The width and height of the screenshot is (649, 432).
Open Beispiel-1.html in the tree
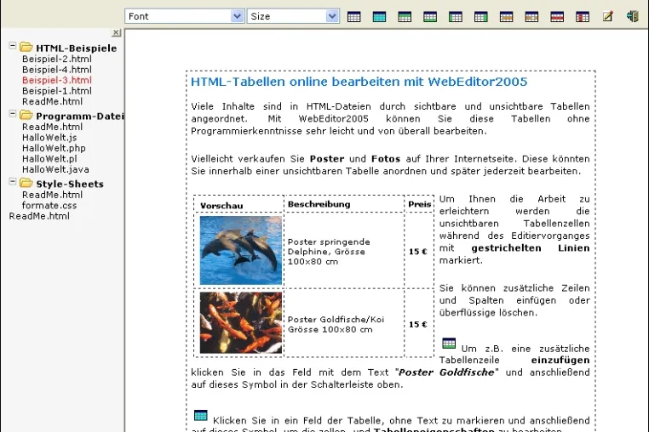click(x=57, y=91)
